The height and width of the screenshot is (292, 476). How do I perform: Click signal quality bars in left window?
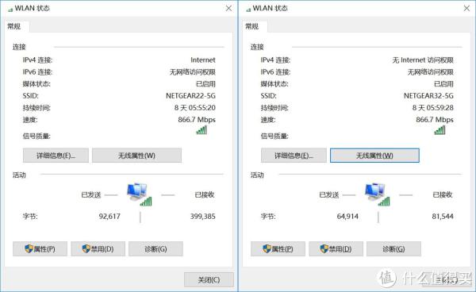click(x=202, y=130)
